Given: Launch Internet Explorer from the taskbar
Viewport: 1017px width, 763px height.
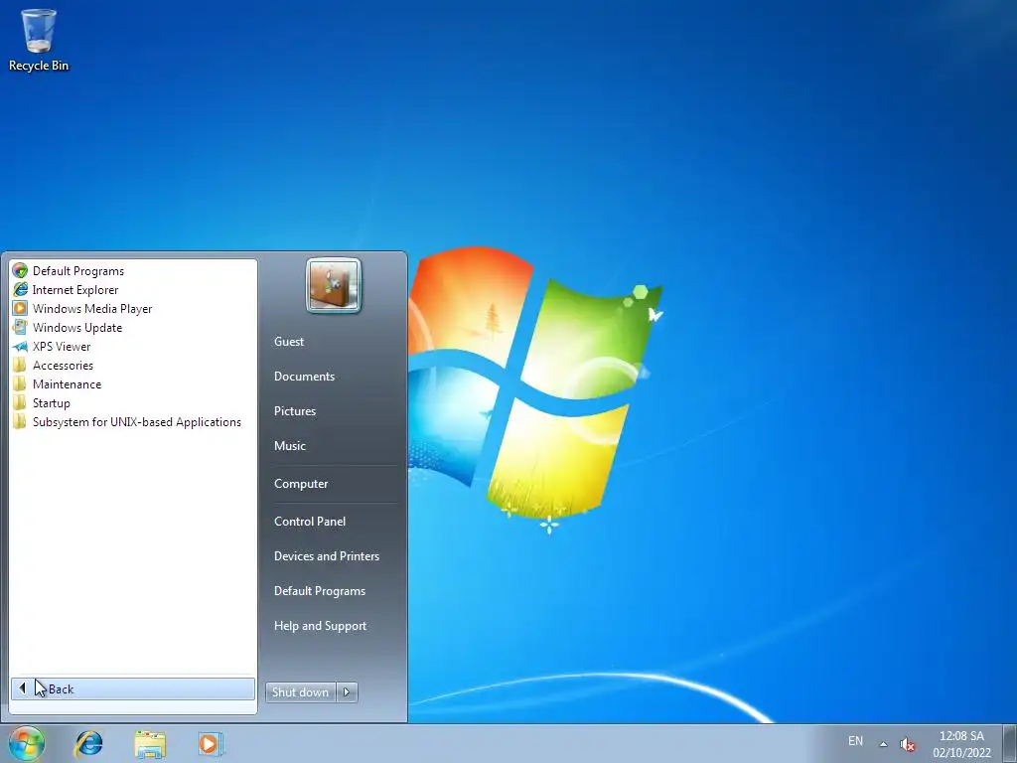Looking at the screenshot, I should click(88, 743).
